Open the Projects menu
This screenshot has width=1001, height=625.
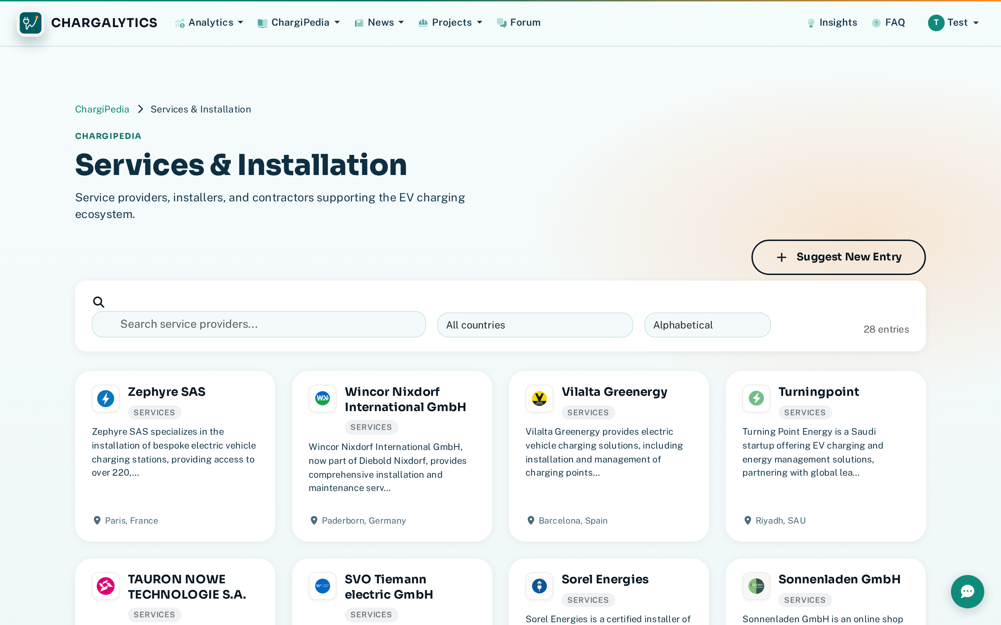pyautogui.click(x=450, y=23)
